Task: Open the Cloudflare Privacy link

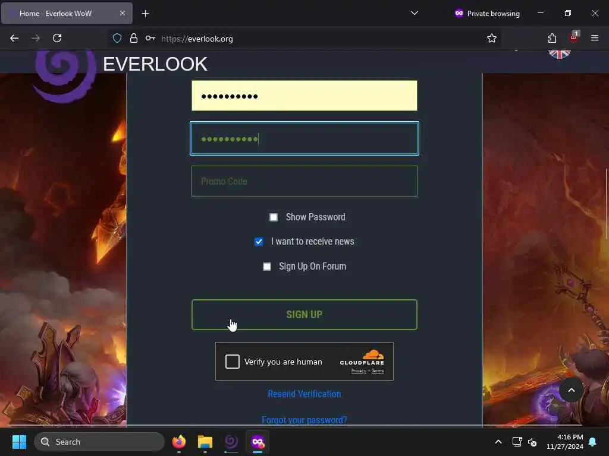Action: [x=359, y=371]
